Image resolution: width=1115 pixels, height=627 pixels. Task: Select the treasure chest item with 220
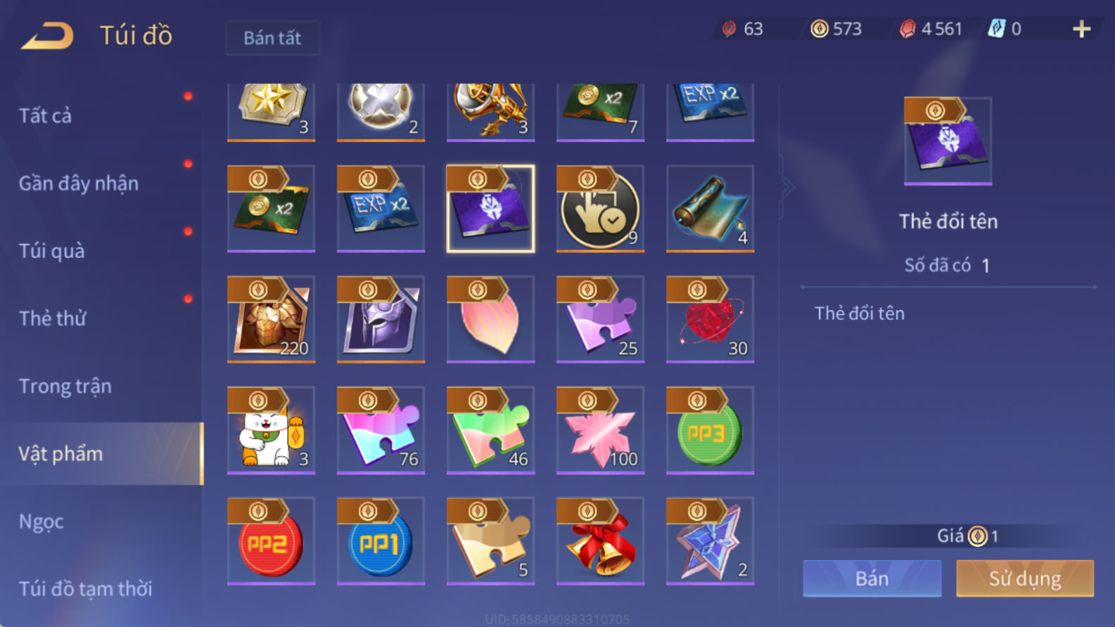point(271,319)
